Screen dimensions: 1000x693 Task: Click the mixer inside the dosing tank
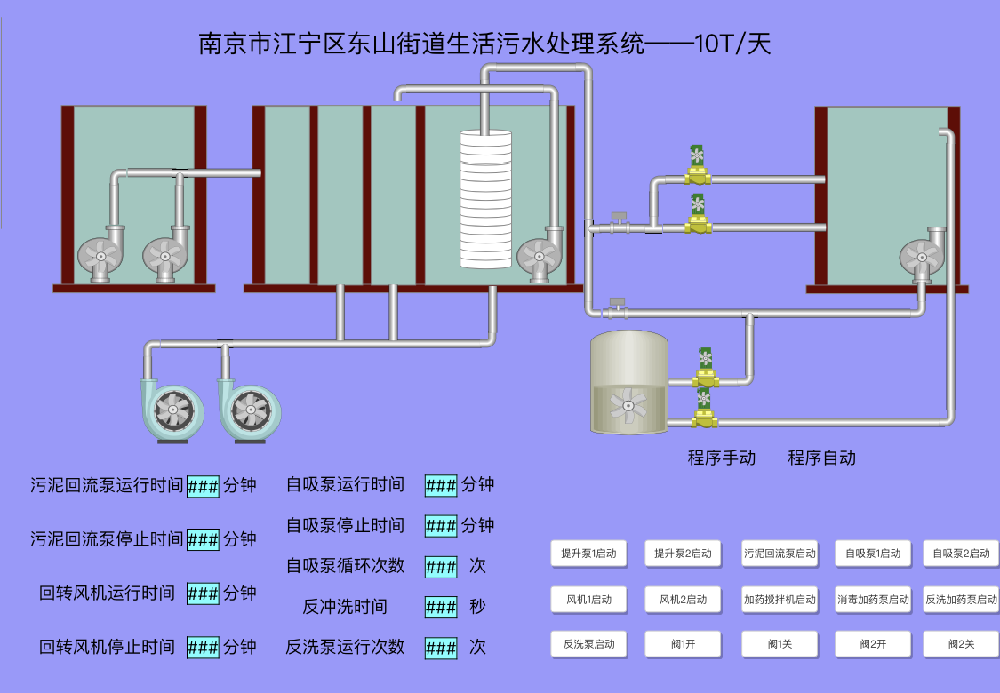pos(629,407)
